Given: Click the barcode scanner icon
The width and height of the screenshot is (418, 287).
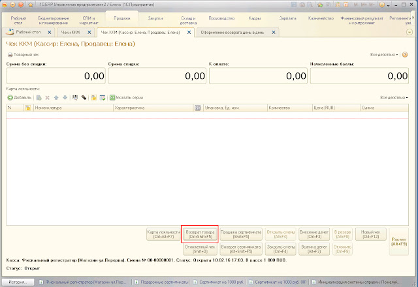Looking at the screenshot, I should coord(84,98).
